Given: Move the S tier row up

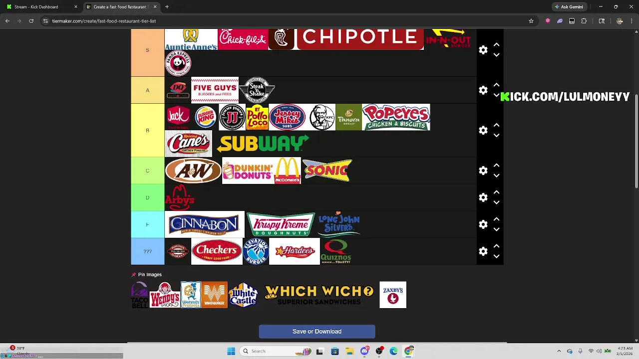Looking at the screenshot, I should click(x=497, y=45).
